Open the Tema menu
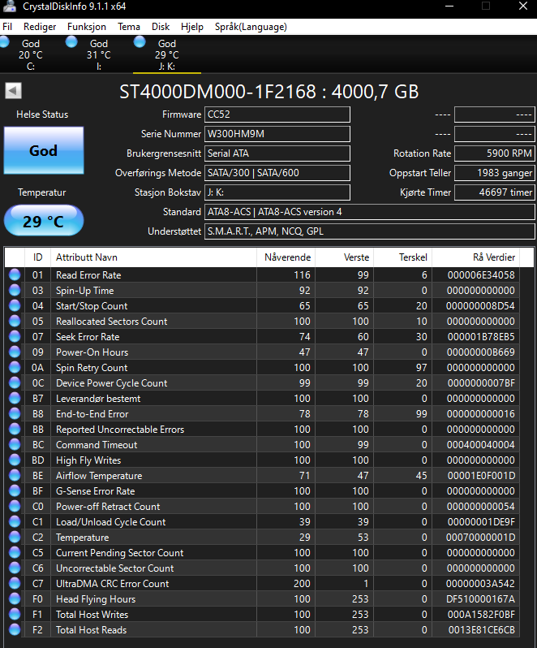The width and height of the screenshot is (537, 648). tap(129, 27)
